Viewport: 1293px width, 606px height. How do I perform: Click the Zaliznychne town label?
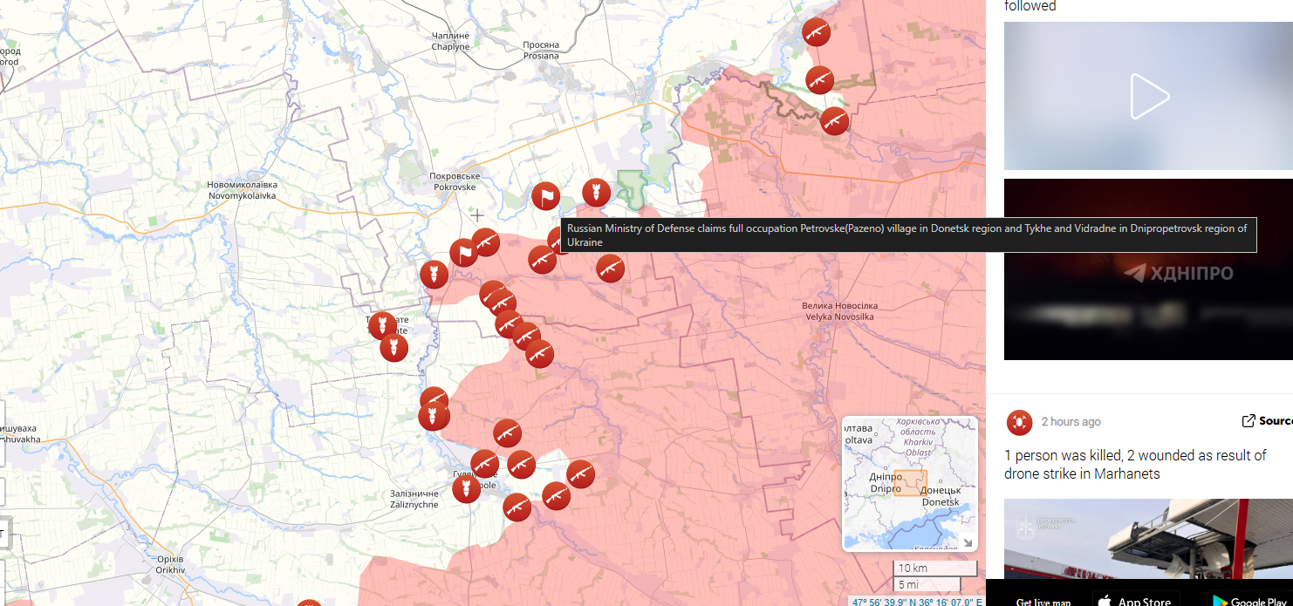click(x=414, y=499)
